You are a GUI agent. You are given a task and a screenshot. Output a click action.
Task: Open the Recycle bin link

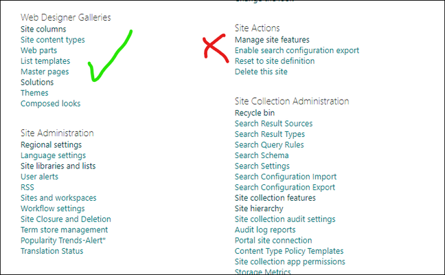(x=255, y=113)
